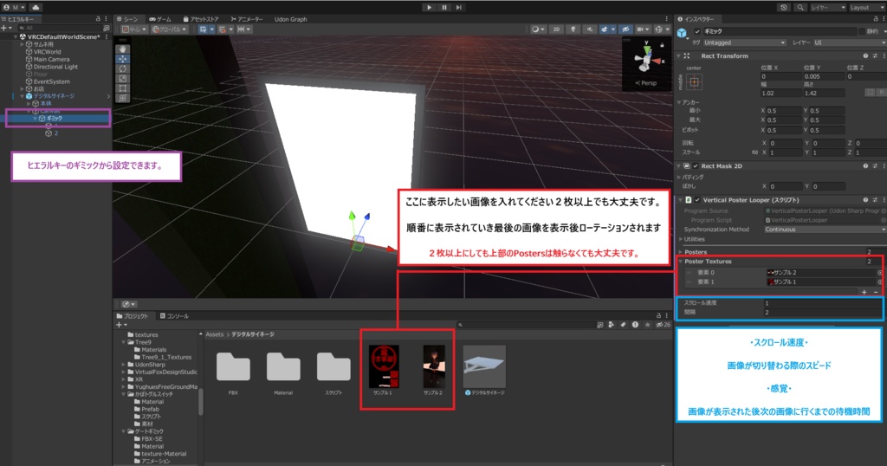Expand the パディング foldout
Image resolution: width=887 pixels, height=466 pixels.
click(679, 177)
